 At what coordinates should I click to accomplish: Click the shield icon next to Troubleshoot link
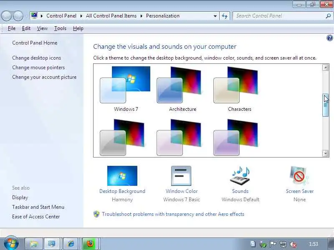point(96,214)
